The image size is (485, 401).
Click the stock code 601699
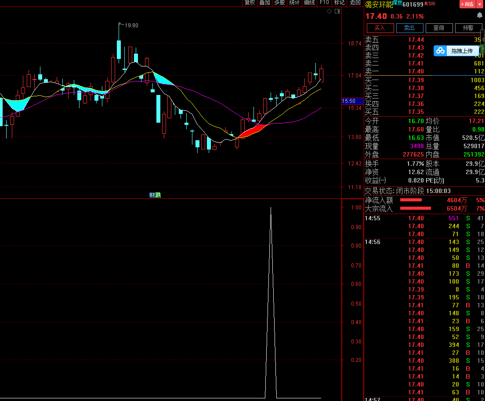point(413,4)
